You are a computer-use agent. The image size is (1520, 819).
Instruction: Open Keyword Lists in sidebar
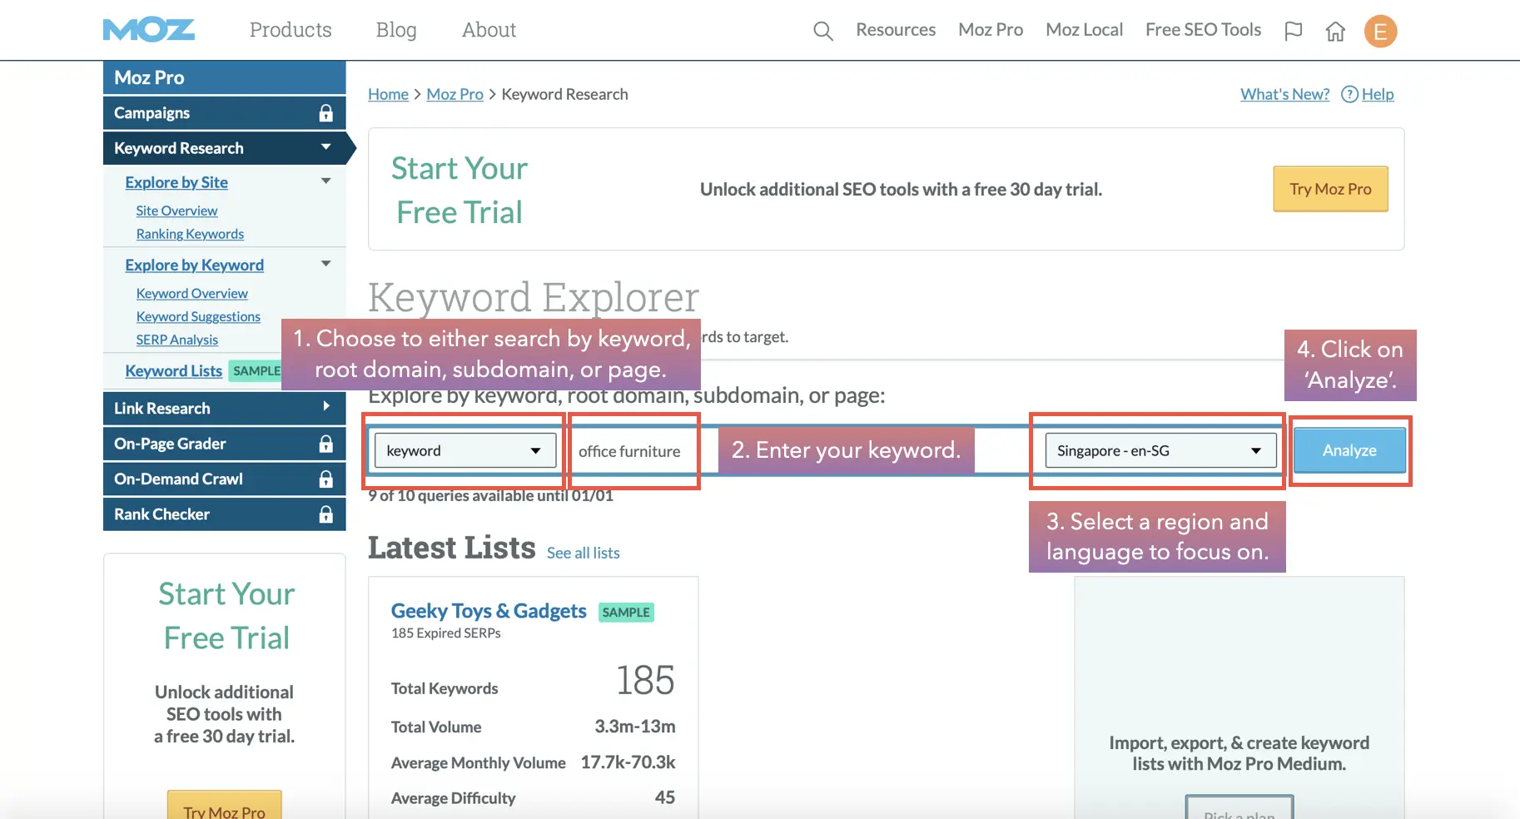(x=173, y=370)
